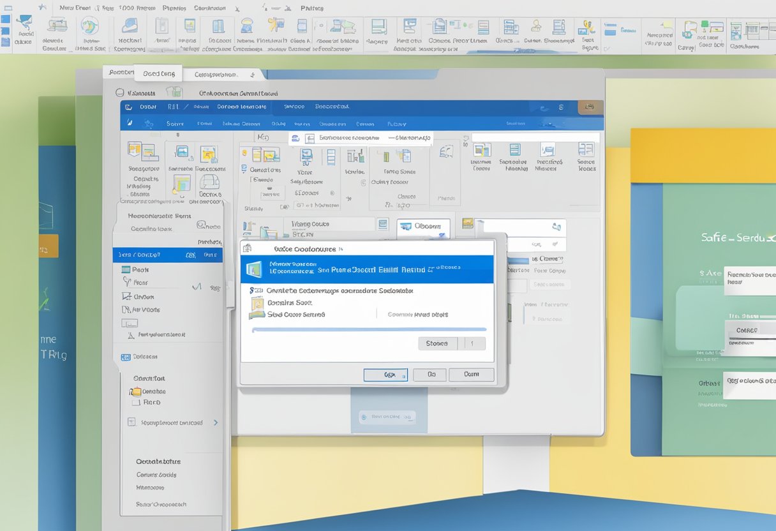This screenshot has width=776, height=531.
Task: Click the blue progress bar in the dialog
Action: click(369, 329)
